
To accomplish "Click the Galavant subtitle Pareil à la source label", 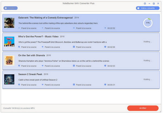I will point(84,28).
